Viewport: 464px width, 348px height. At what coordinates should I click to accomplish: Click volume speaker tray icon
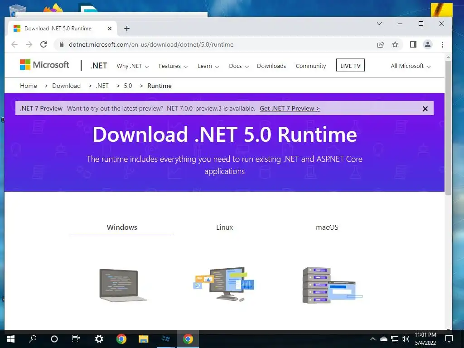click(406, 339)
